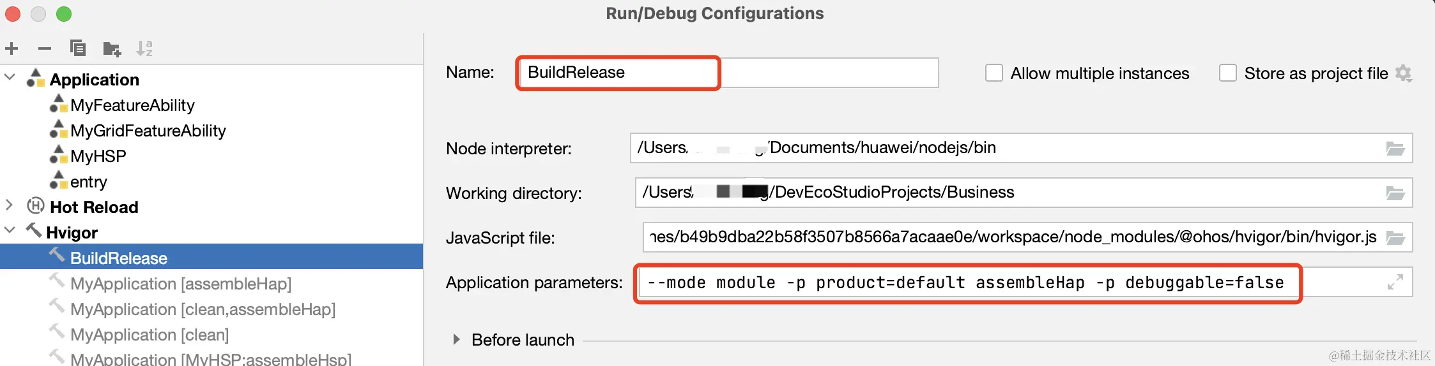Collapse the Application tree group
Image resolution: width=1435 pixels, height=366 pixels.
(10, 77)
